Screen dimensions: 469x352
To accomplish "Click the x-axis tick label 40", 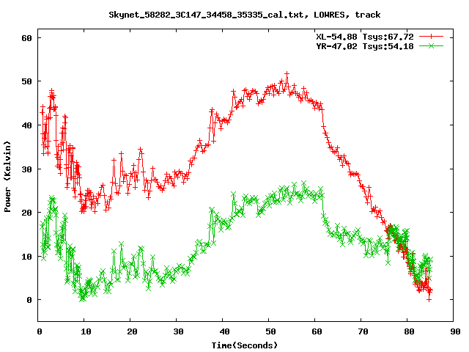I will (224, 331).
